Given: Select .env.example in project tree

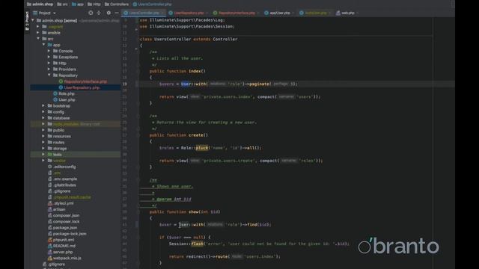Looking at the screenshot, I should point(65,179).
